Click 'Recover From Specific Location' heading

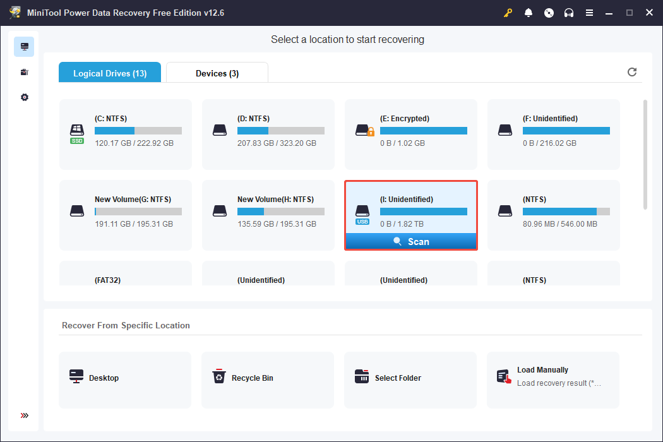(126, 325)
